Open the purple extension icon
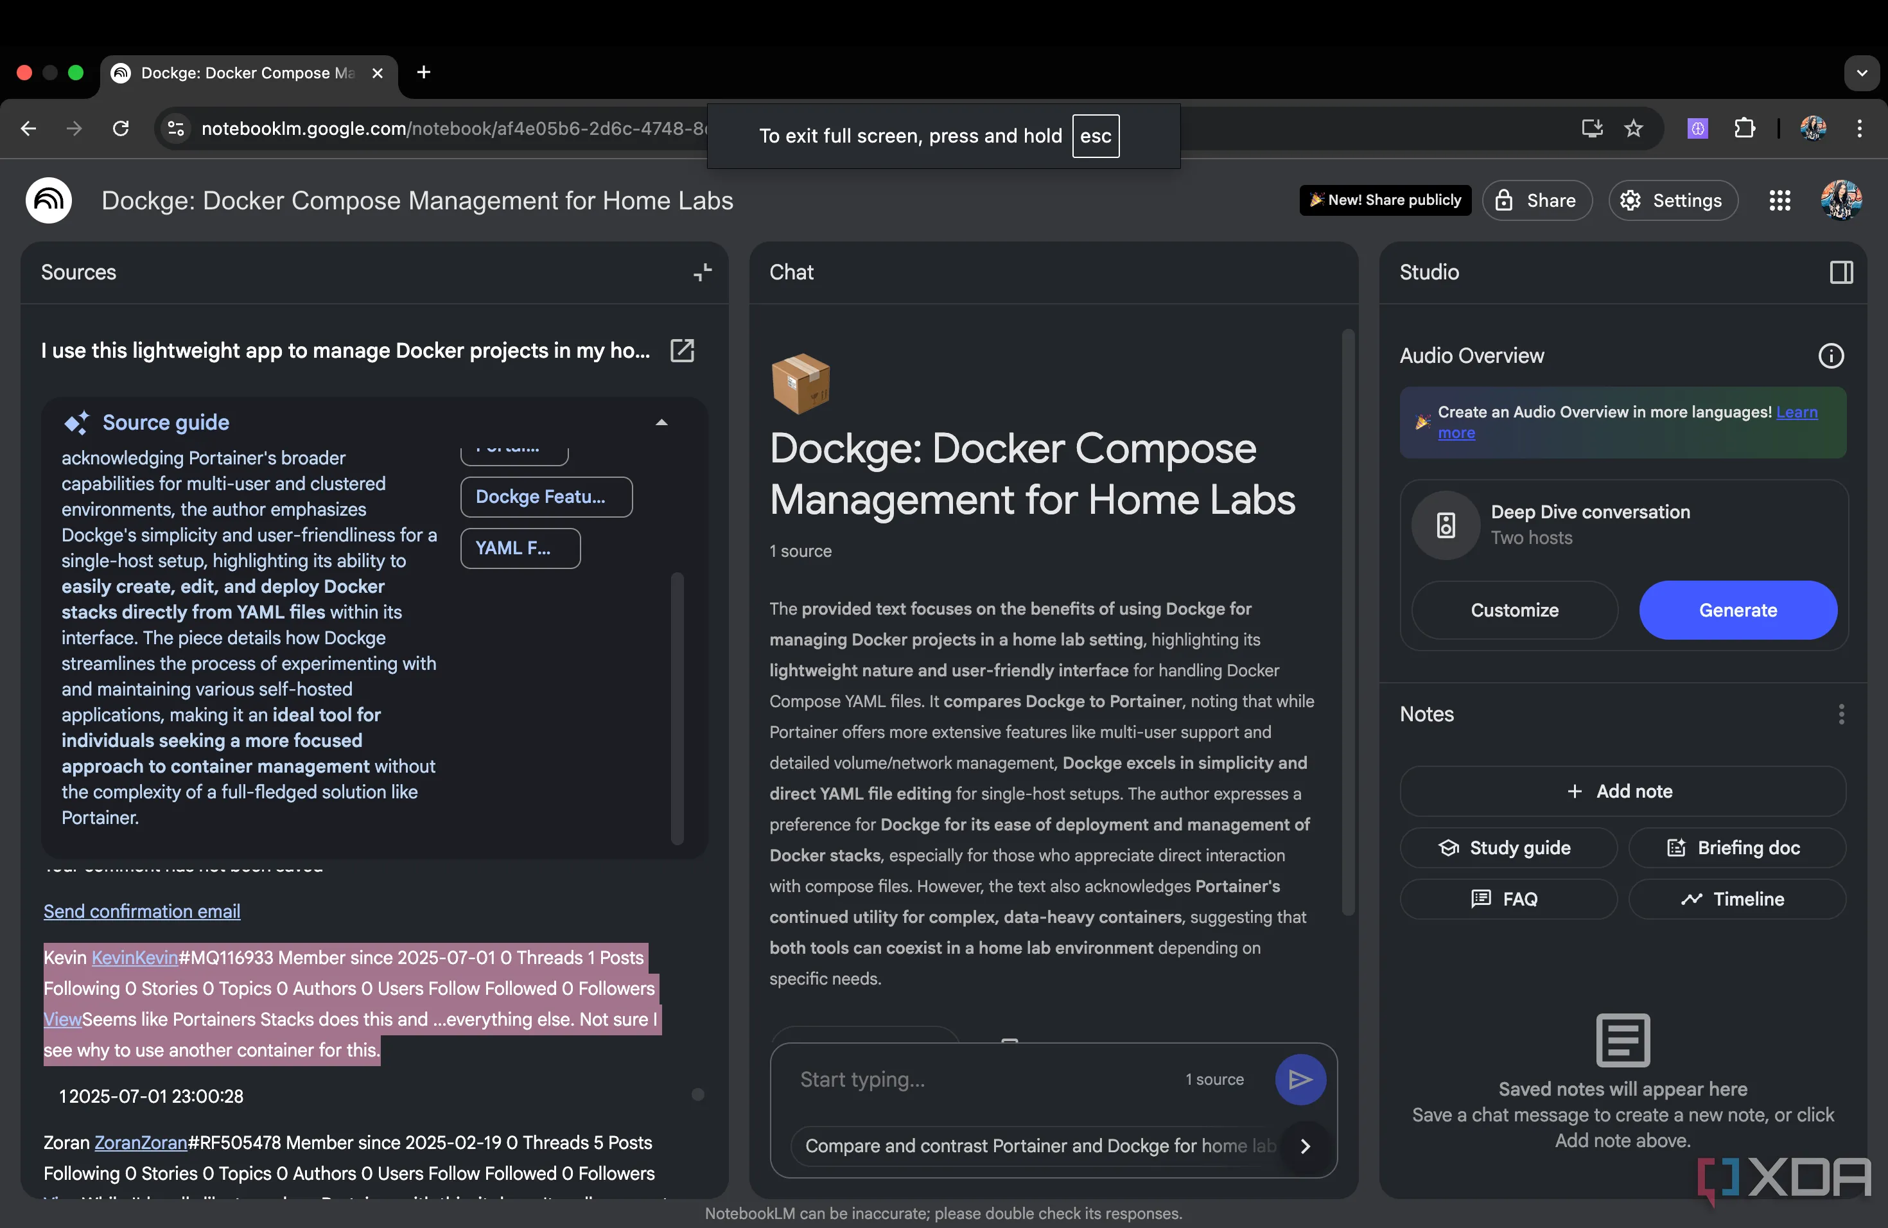This screenshot has height=1228, width=1888. click(x=1698, y=128)
